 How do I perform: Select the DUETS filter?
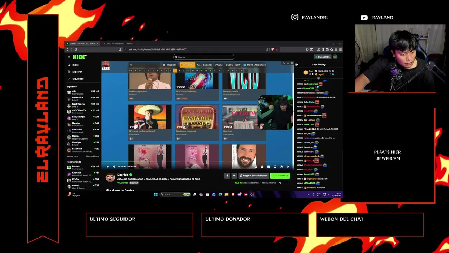(229, 65)
